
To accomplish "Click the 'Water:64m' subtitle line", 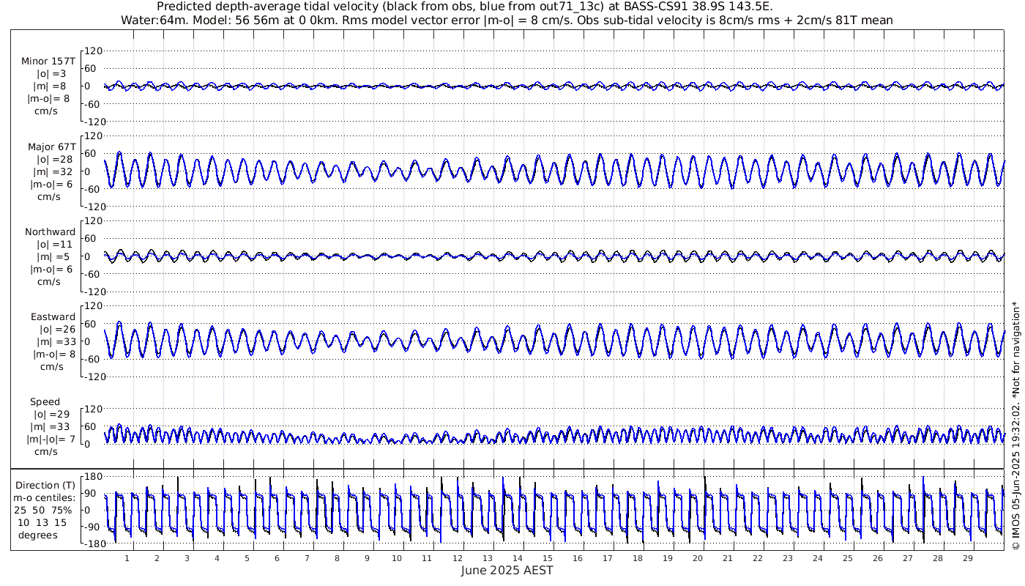I will point(507,21).
